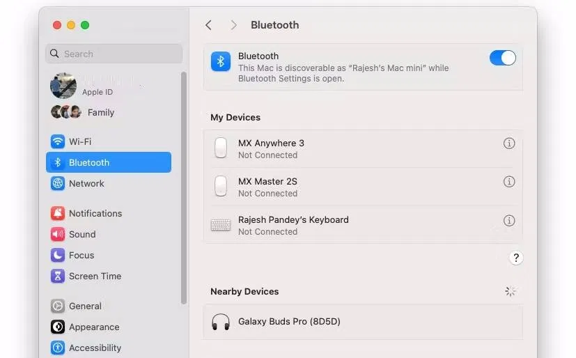Click the Sound speaker icon
The width and height of the screenshot is (576, 358).
click(x=58, y=234)
